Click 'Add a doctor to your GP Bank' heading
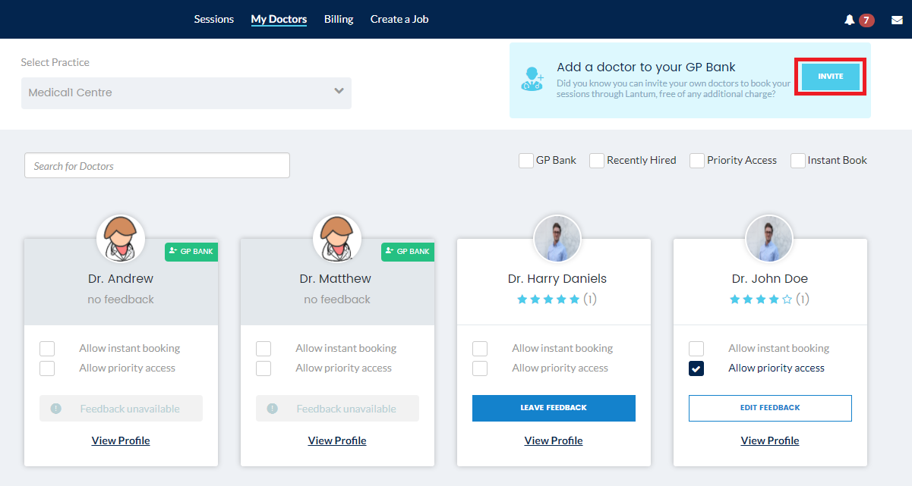This screenshot has height=486, width=912. coord(646,67)
